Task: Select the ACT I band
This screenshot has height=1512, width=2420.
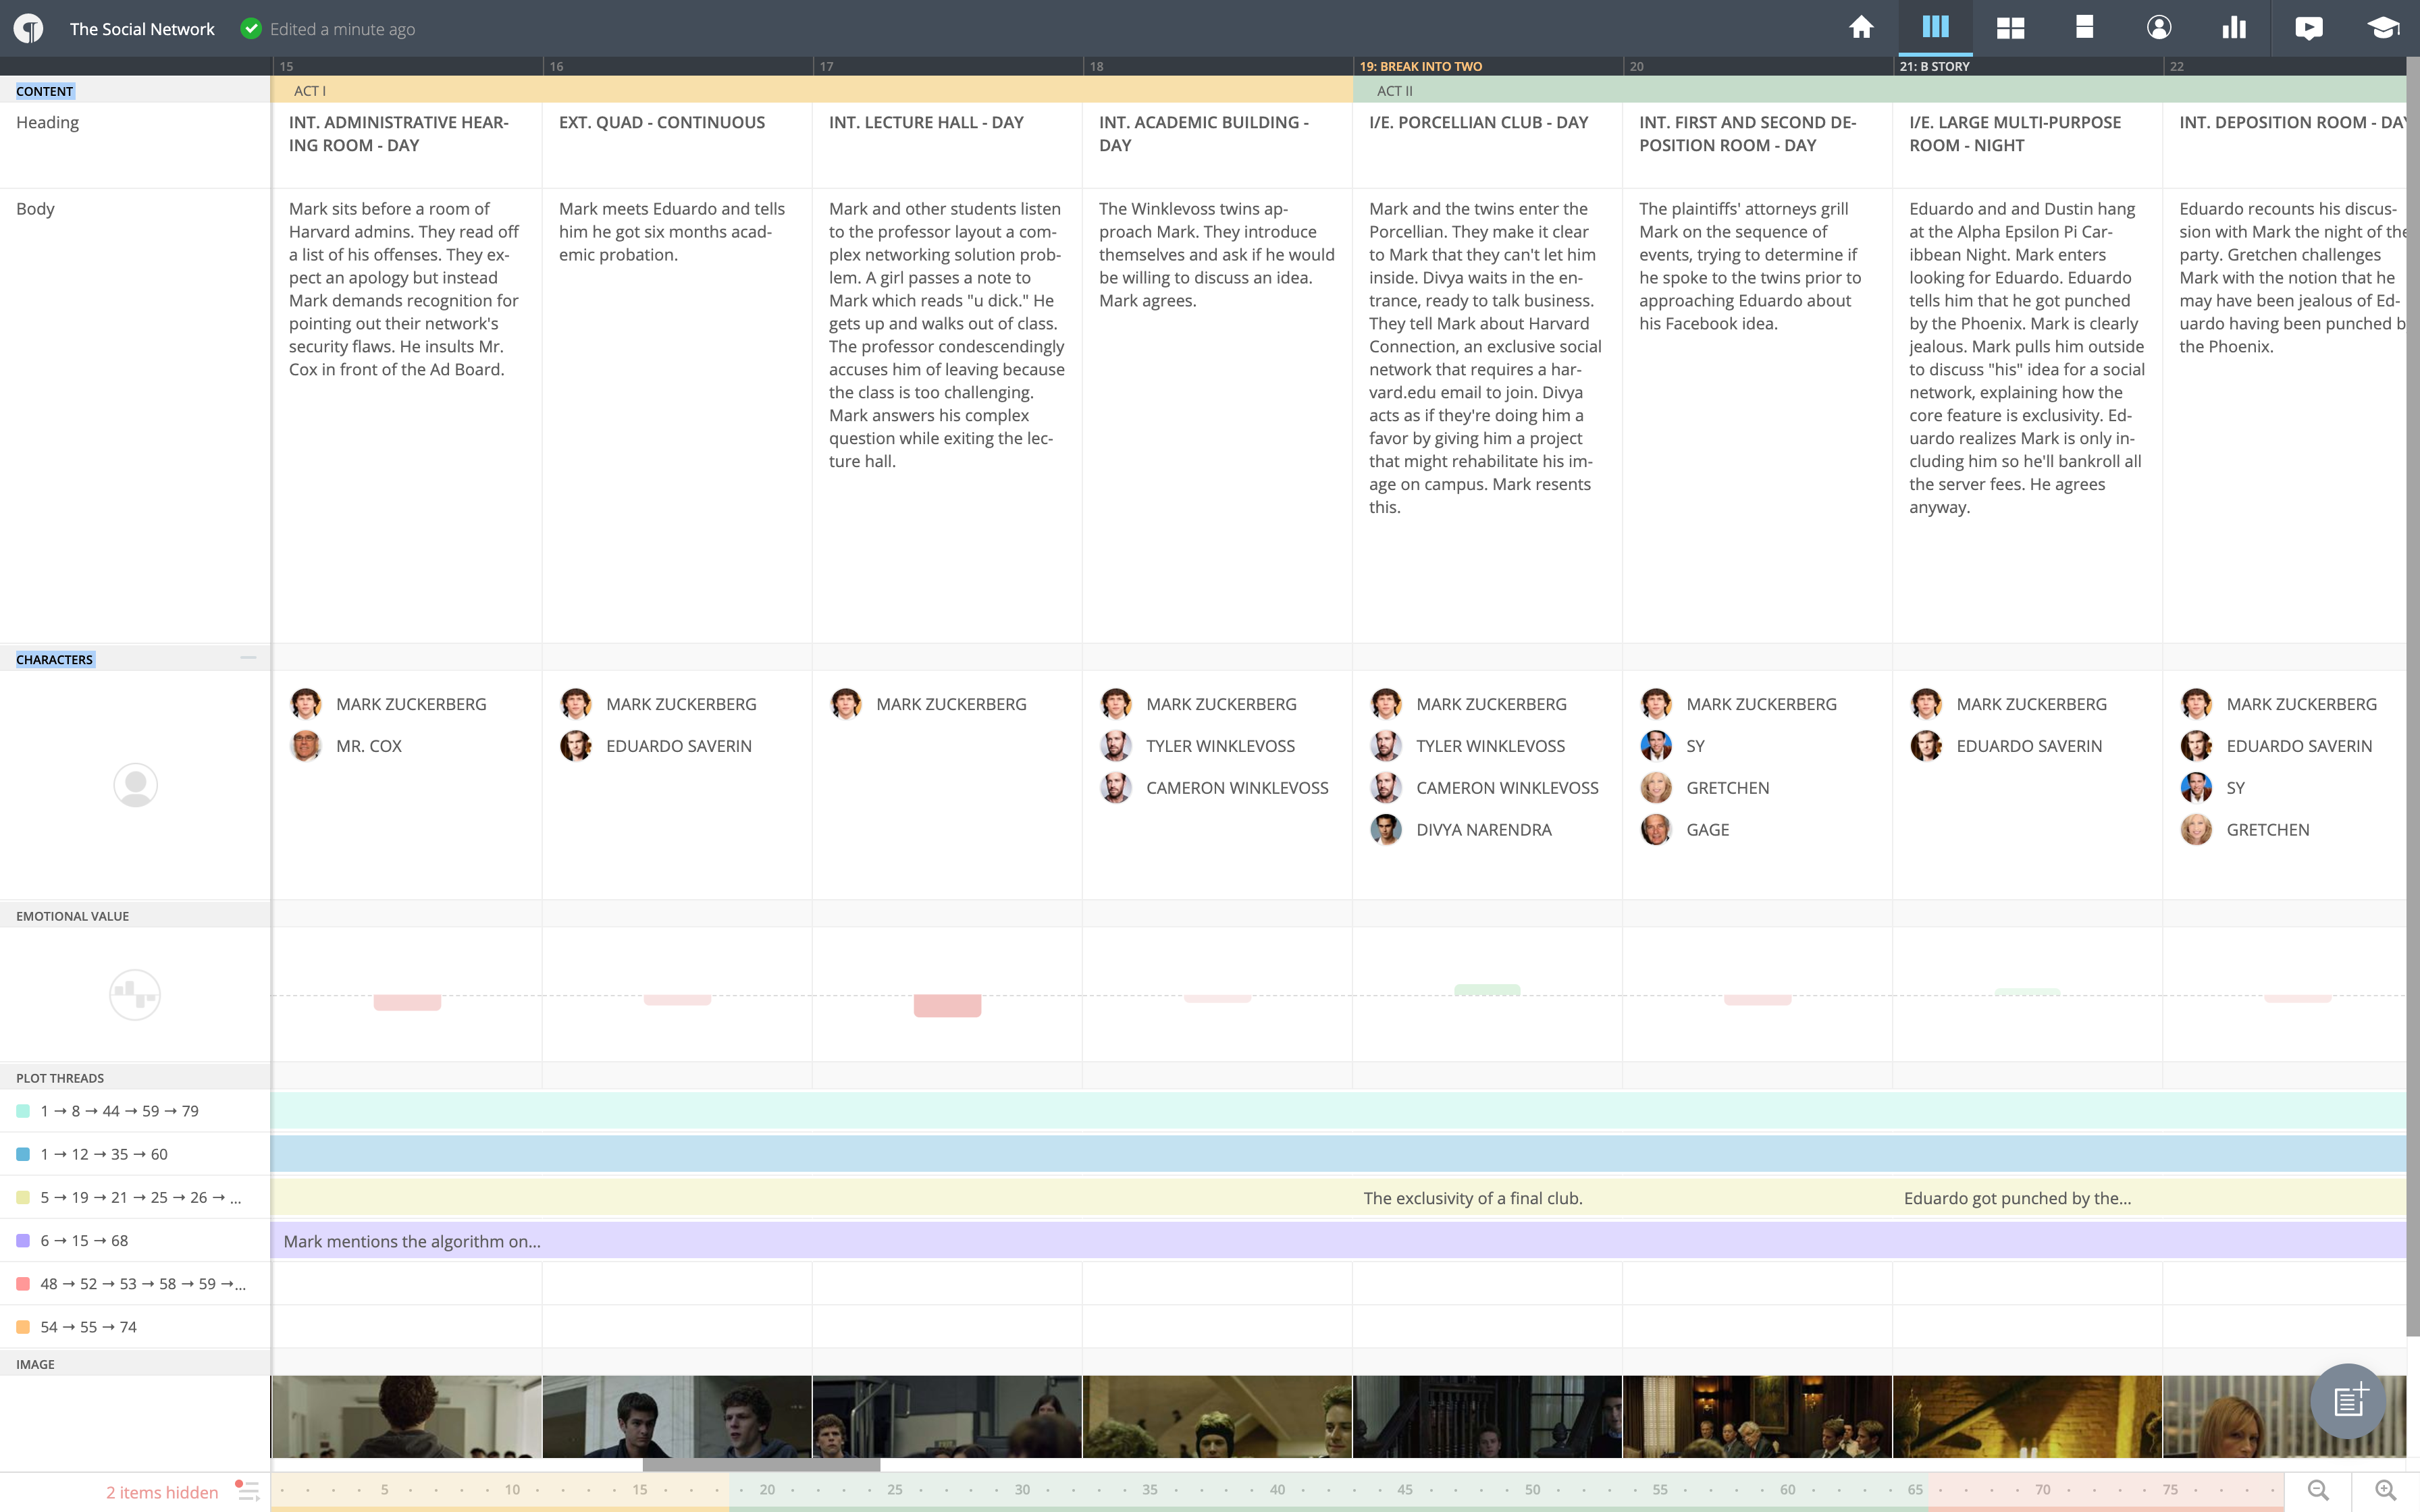Action: click(812, 90)
